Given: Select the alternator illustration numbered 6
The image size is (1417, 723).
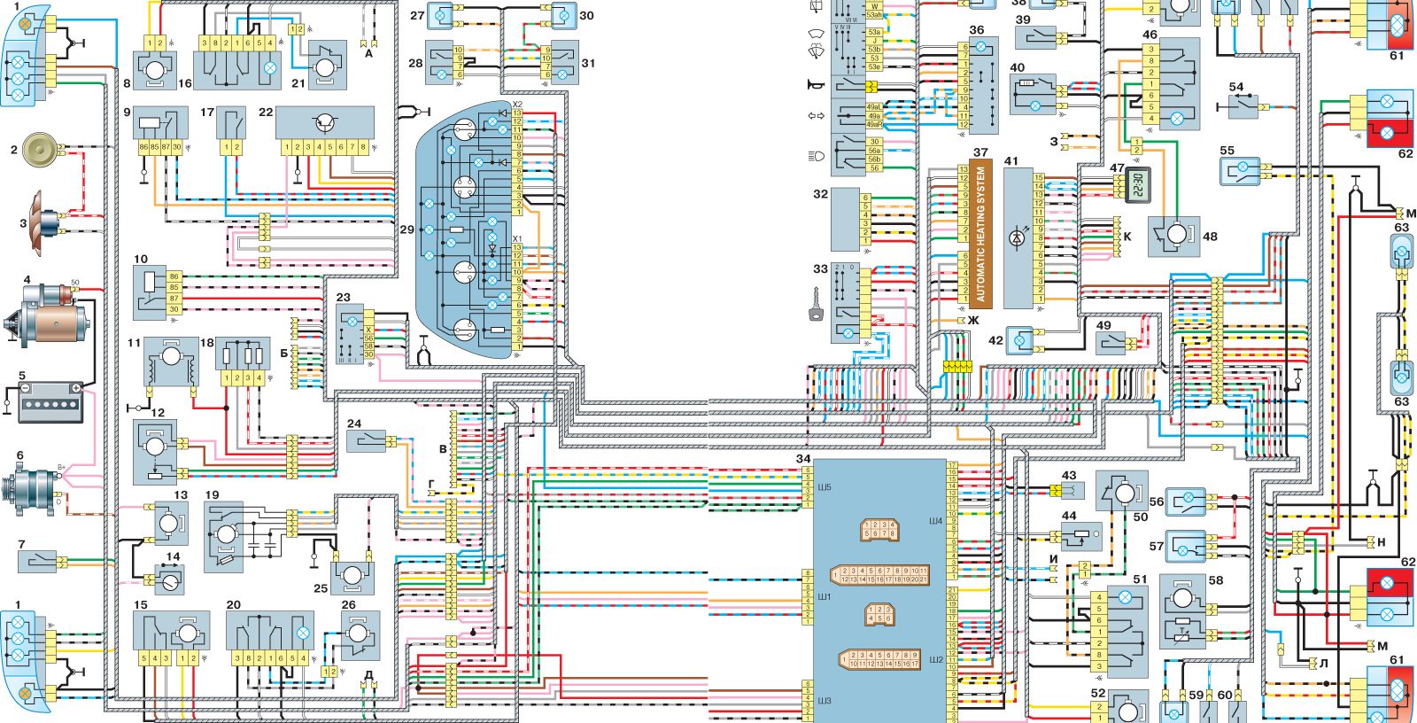Looking at the screenshot, I should (29, 488).
